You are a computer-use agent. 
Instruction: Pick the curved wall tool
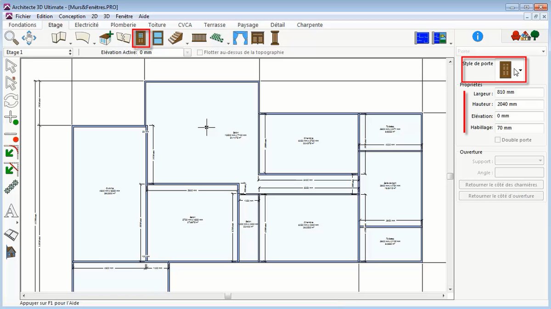tap(83, 38)
